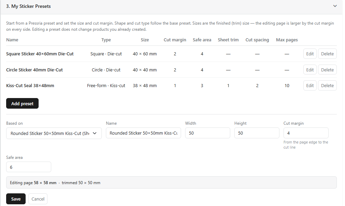Edit the Circle Sticker 40mm Die-Cut preset
Screen dimensions: 345x206
click(310, 70)
